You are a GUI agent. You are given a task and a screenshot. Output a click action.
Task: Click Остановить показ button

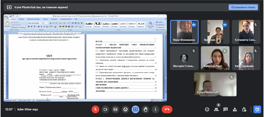pos(243,7)
